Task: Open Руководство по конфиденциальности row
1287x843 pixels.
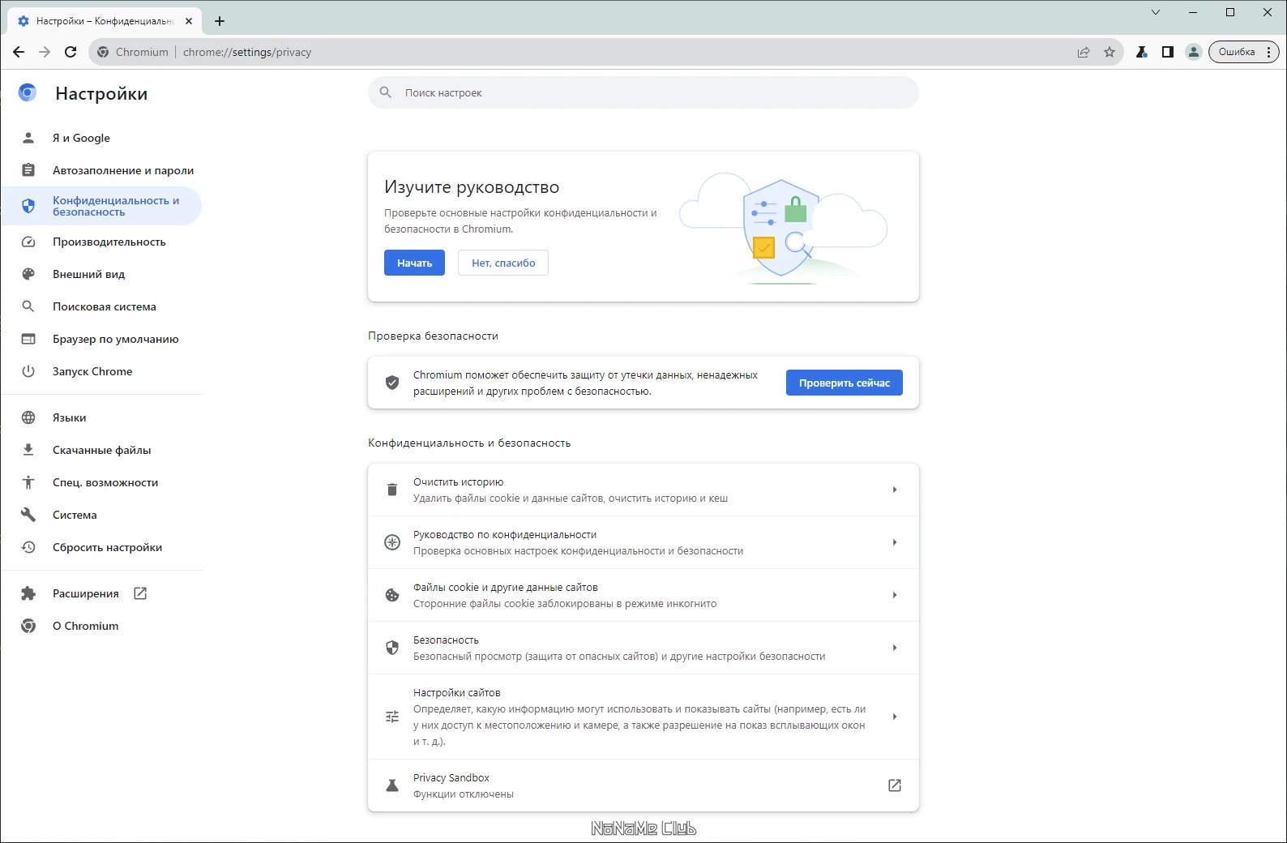Action: (643, 542)
